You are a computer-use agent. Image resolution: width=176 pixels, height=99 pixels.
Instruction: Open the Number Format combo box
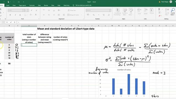pos(98,10)
